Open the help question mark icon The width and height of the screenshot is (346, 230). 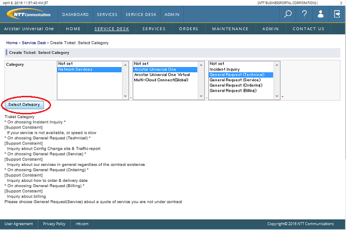304,14
